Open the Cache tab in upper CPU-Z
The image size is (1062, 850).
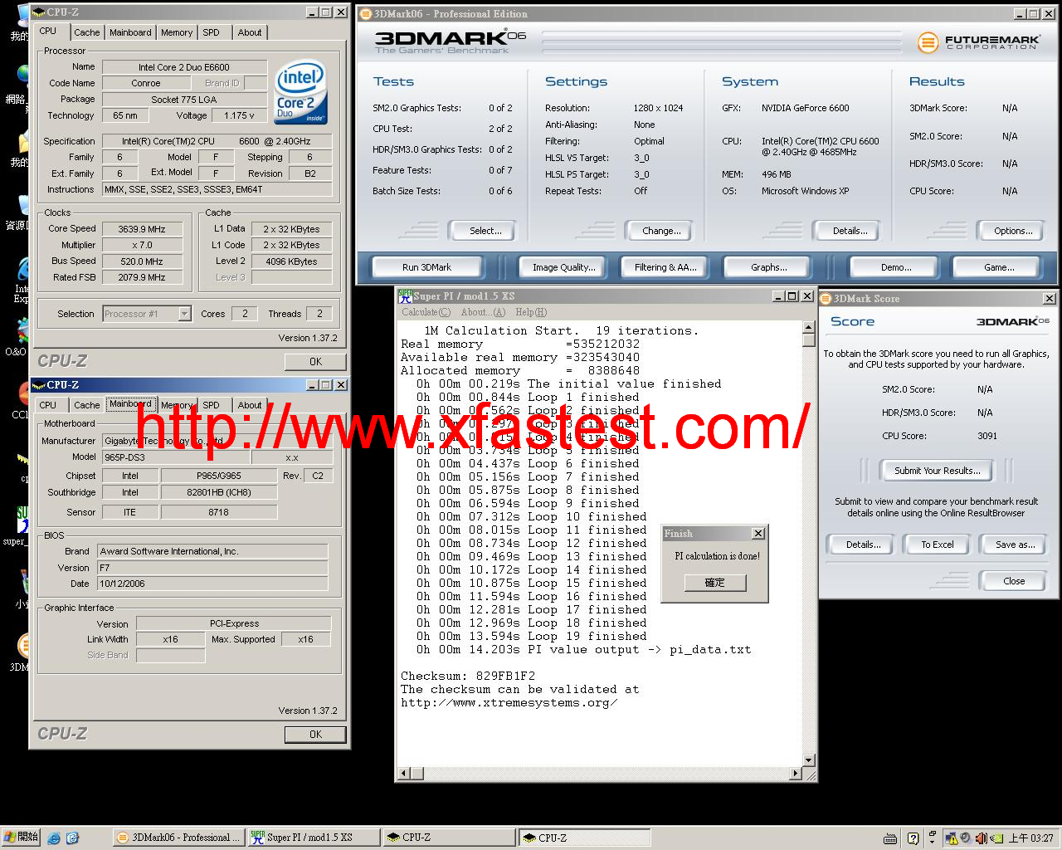coord(86,32)
